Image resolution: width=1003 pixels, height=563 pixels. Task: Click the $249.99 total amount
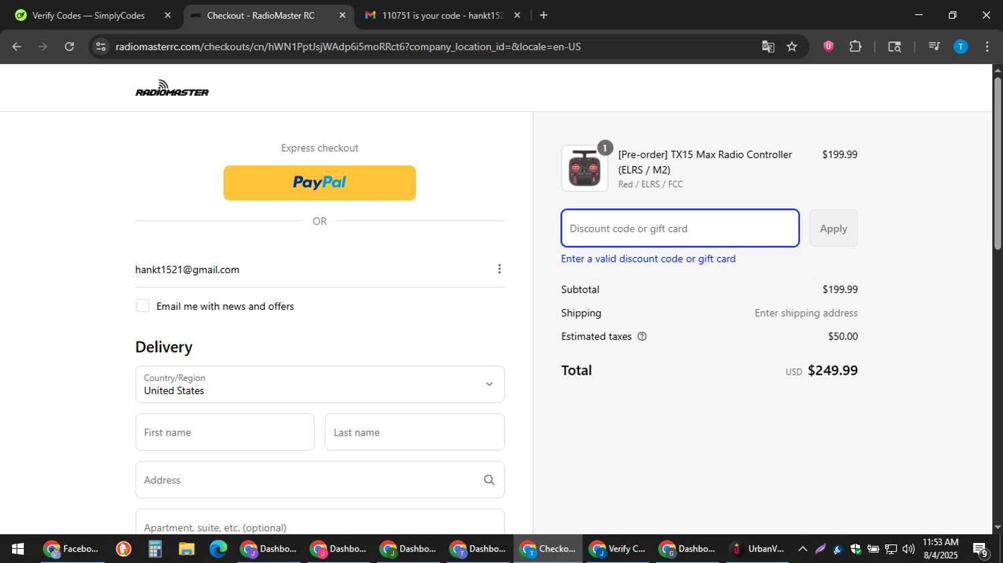[832, 371]
